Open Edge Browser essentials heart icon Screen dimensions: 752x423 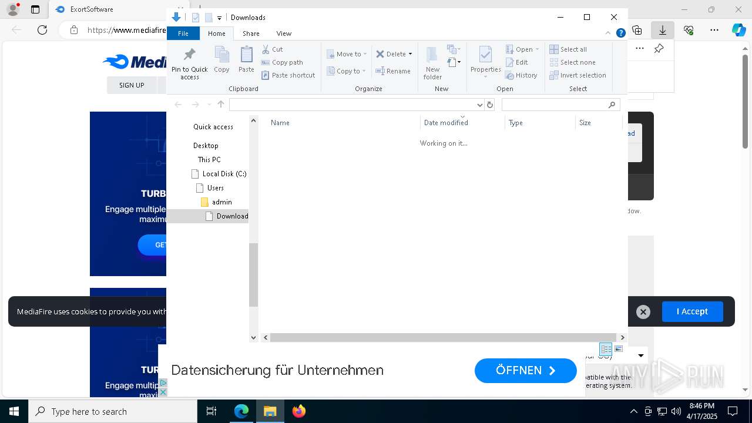689,30
